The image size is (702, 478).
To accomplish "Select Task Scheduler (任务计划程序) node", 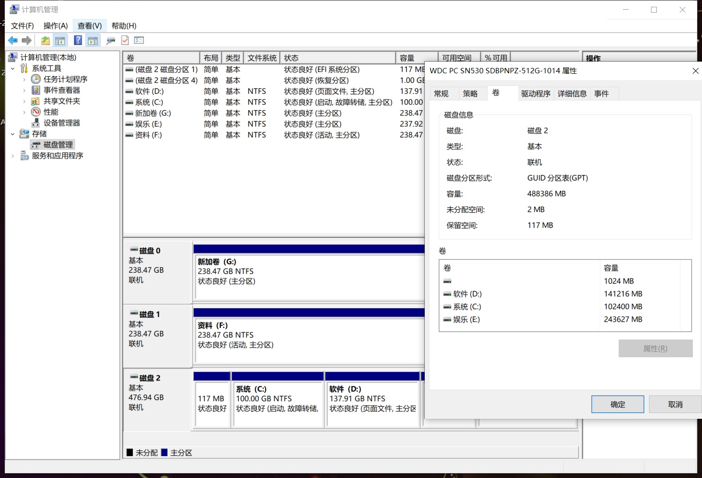I will 65,79.
